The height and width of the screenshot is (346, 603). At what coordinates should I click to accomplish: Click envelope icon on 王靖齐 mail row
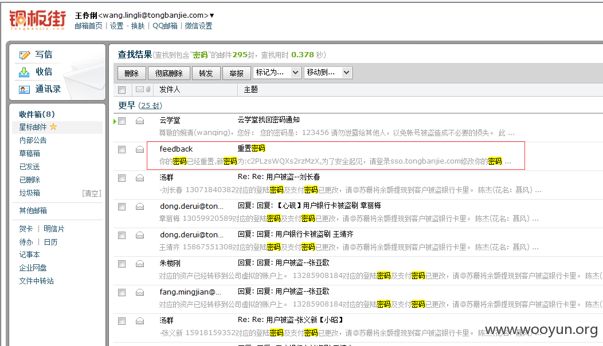[x=140, y=235]
